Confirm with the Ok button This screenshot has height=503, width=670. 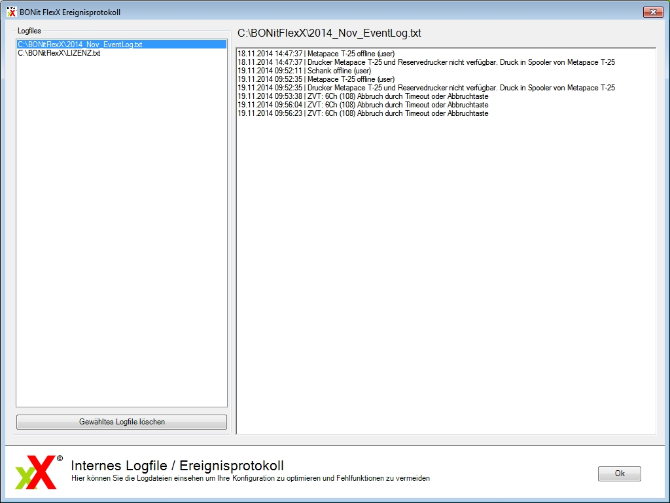619,474
